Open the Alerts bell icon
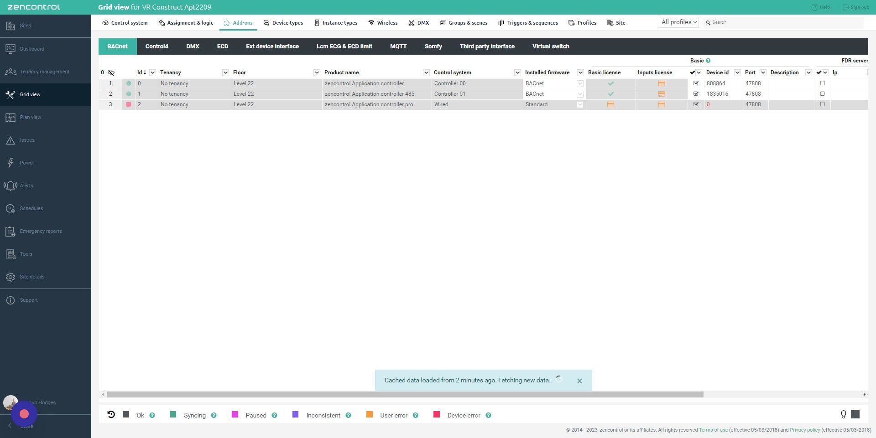 (x=10, y=186)
